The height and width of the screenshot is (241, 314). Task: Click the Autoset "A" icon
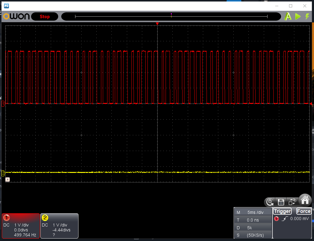[x=288, y=16]
